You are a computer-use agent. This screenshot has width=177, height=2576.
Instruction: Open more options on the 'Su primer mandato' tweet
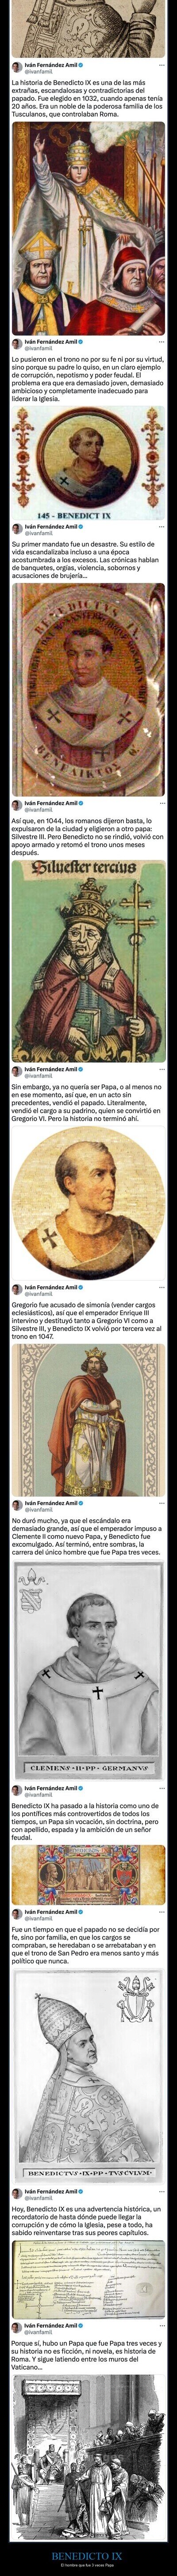pos(162,526)
